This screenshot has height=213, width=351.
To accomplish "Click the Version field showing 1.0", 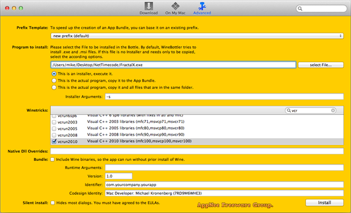I will pyautogui.click(x=119, y=176).
